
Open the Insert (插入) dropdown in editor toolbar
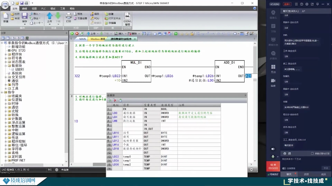pyautogui.click(x=125, y=33)
